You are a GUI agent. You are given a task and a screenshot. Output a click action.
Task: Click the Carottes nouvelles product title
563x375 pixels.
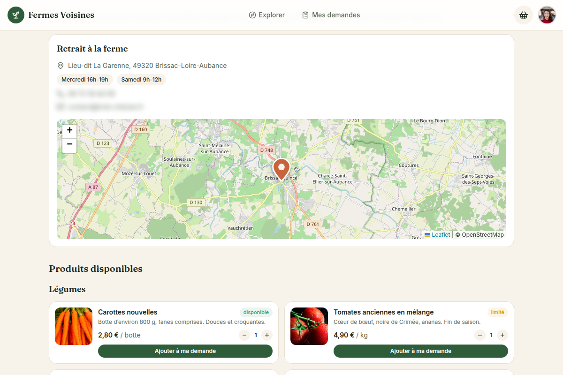(128, 312)
